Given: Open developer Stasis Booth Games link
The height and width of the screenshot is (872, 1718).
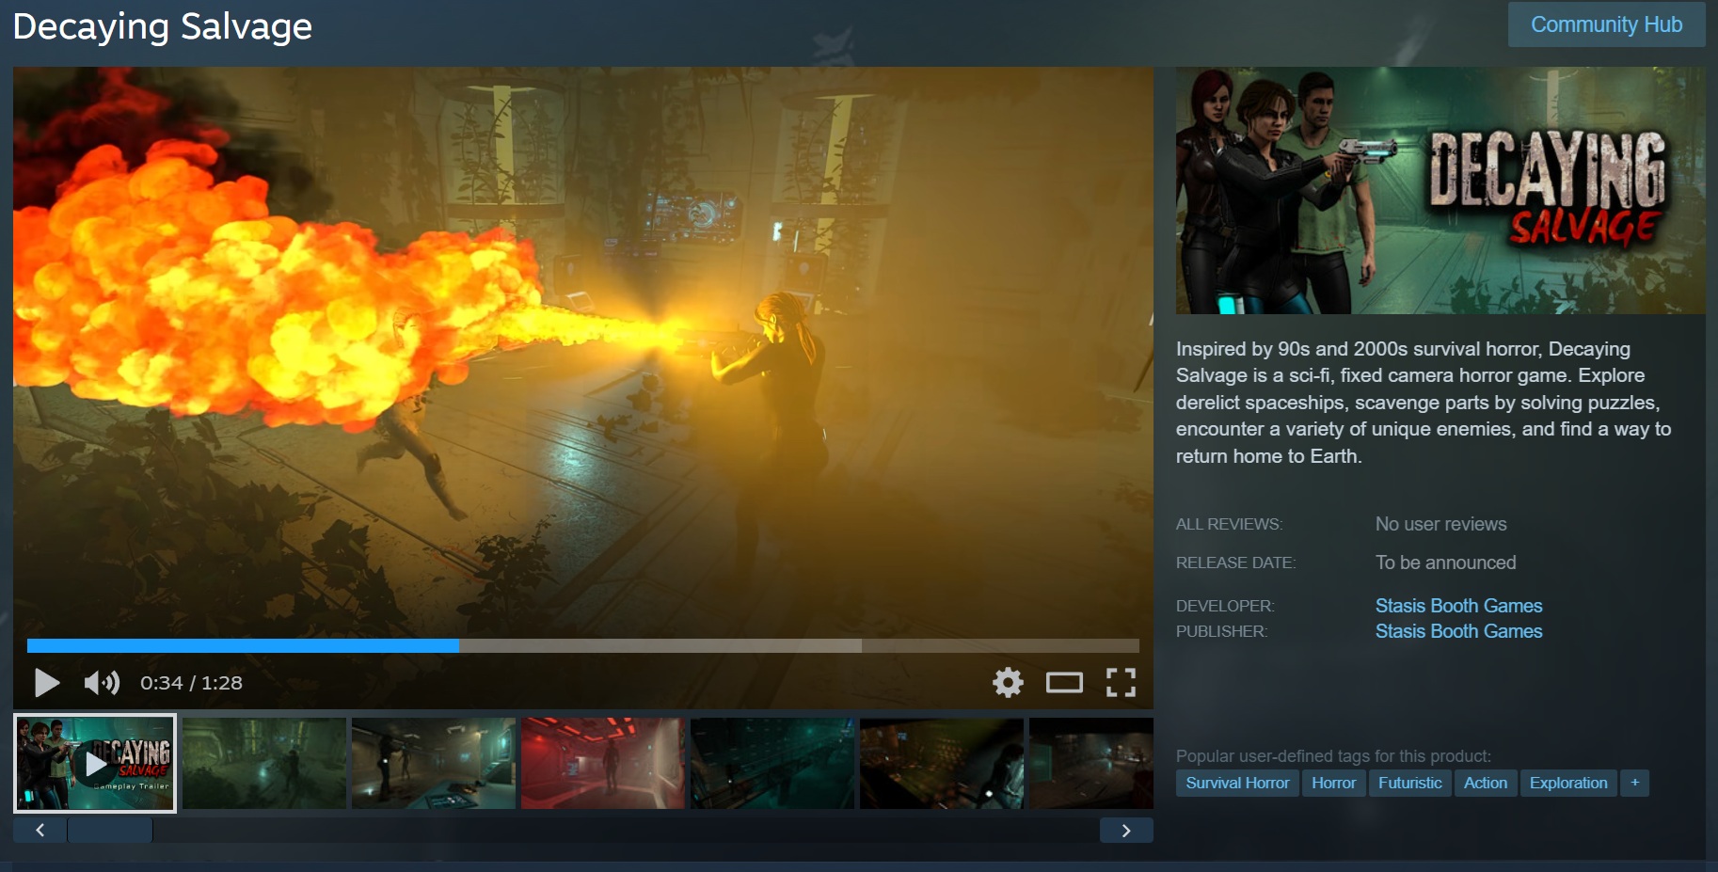Looking at the screenshot, I should (x=1458, y=606).
